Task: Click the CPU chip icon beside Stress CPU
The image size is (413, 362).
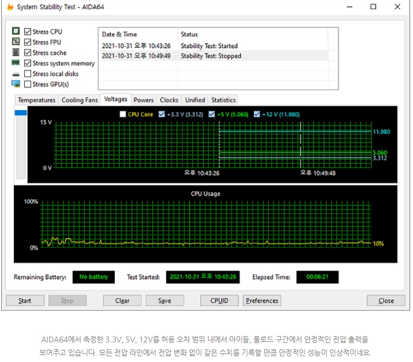Action: 16,31
